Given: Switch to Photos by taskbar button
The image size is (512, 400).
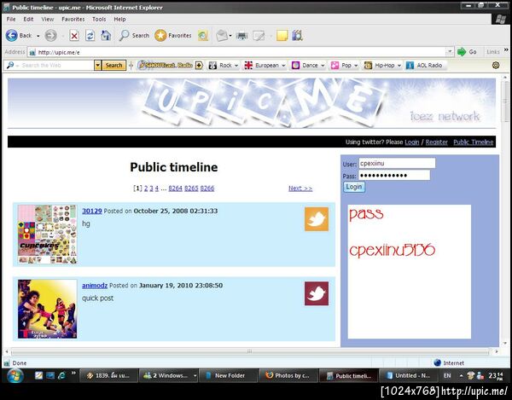Looking at the screenshot, I should point(288,375).
